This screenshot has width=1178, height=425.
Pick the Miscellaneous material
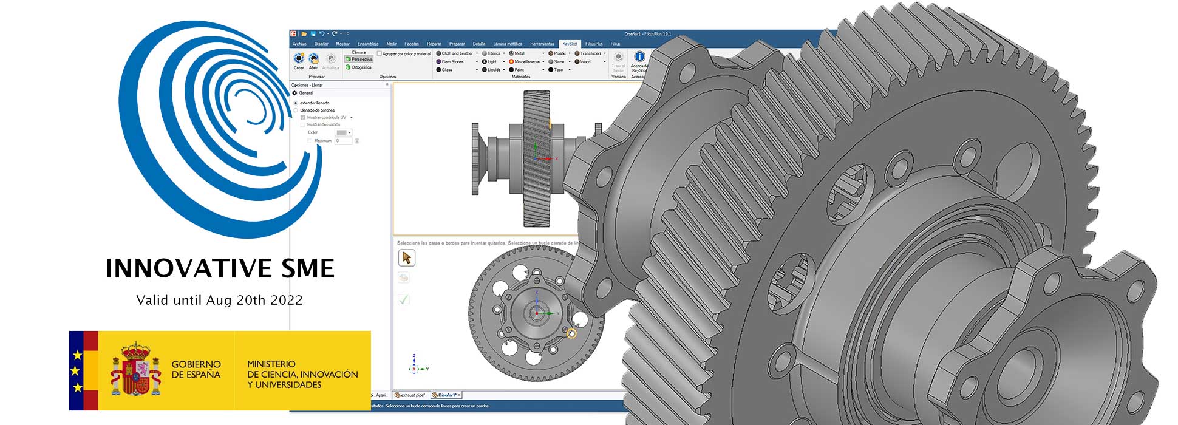point(525,61)
